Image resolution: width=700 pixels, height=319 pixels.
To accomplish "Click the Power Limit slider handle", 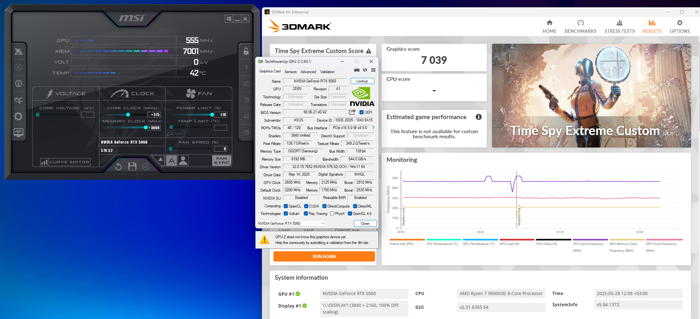I will coord(212,115).
